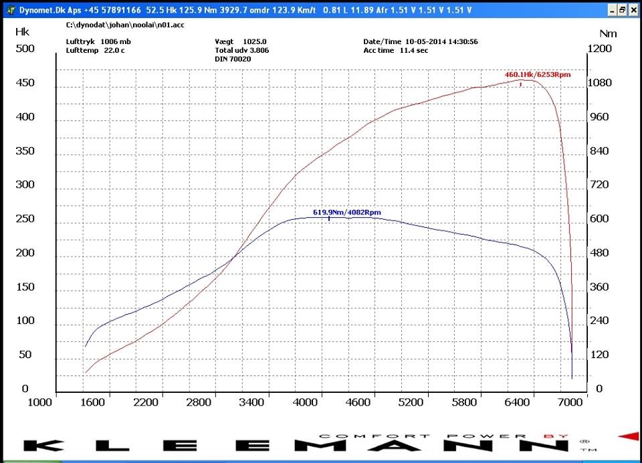The height and width of the screenshot is (463, 642).
Task: Click the Date/Time stamp readout
Action: [x=420, y=41]
